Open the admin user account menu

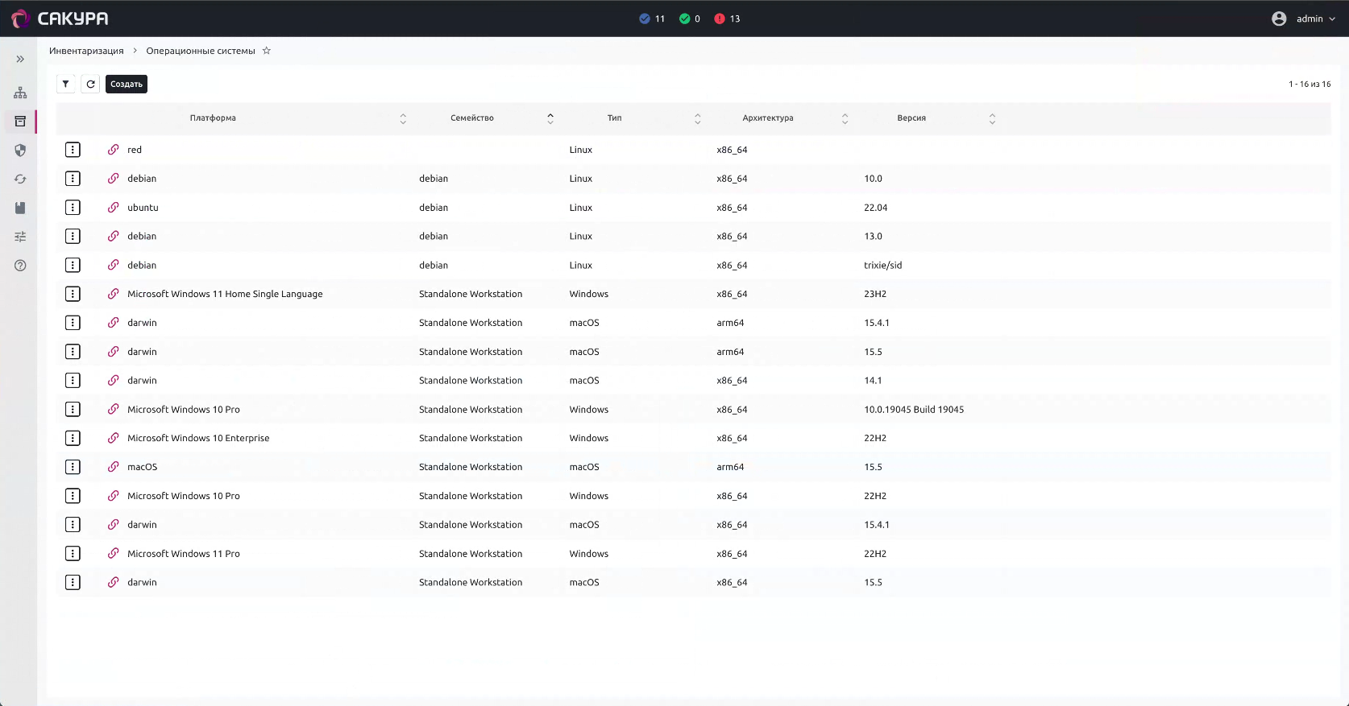[1303, 19]
